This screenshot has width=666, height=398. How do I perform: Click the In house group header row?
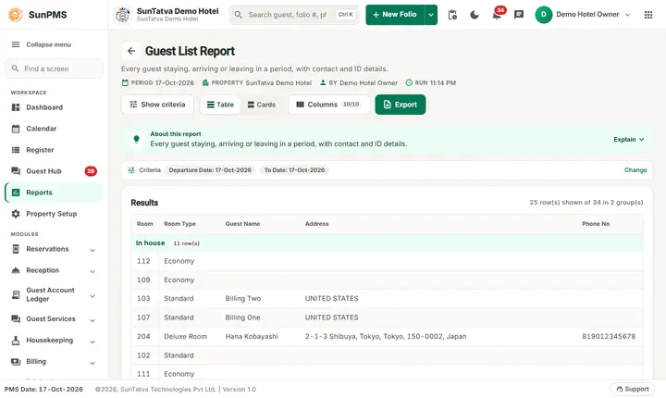click(387, 243)
